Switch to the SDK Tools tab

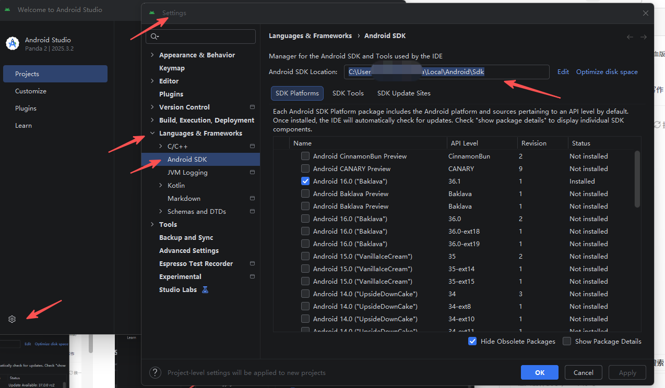tap(348, 93)
